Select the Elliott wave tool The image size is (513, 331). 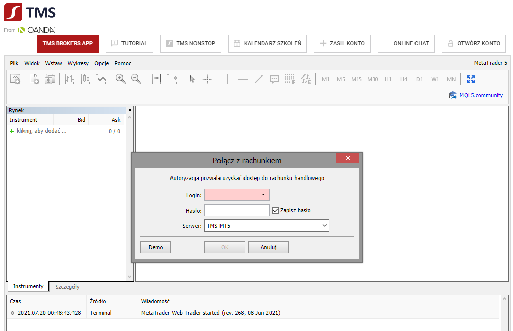306,79
